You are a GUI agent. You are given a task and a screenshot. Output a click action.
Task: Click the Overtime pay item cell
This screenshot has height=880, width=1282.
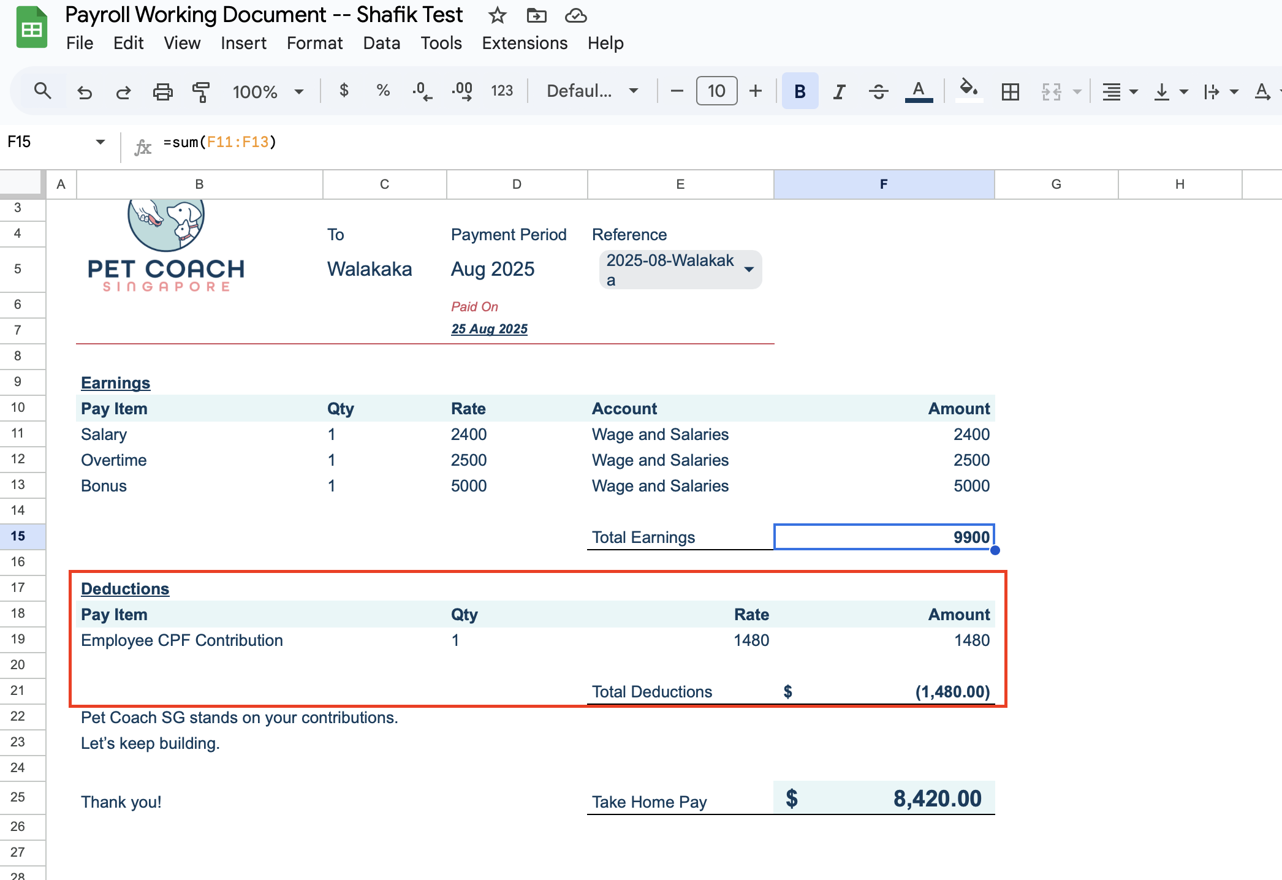(x=114, y=460)
